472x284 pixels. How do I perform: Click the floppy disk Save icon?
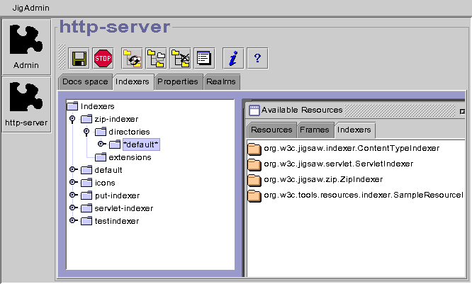pos(79,57)
